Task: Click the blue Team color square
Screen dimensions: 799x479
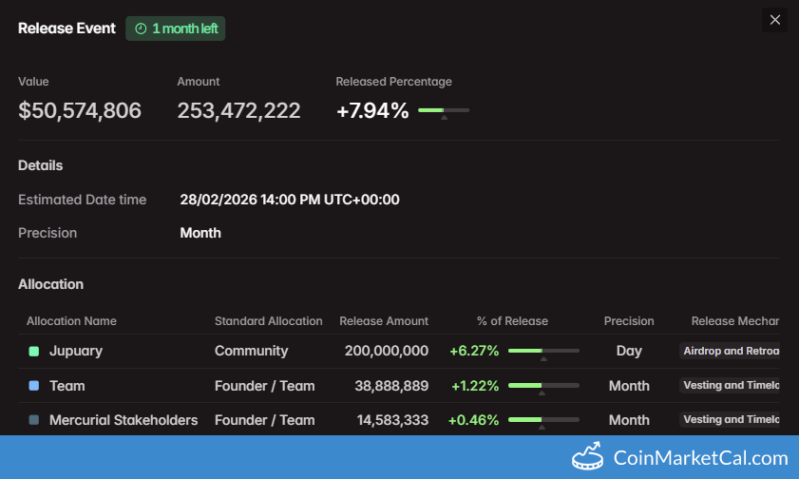Action: click(34, 386)
